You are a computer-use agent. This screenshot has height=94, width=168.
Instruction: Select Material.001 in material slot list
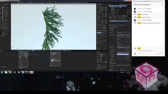pyautogui.click(x=119, y=21)
